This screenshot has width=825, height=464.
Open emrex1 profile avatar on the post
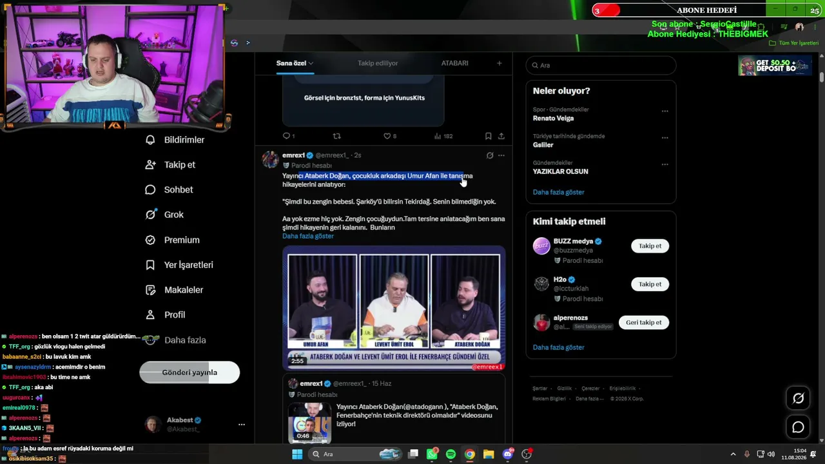coord(271,159)
